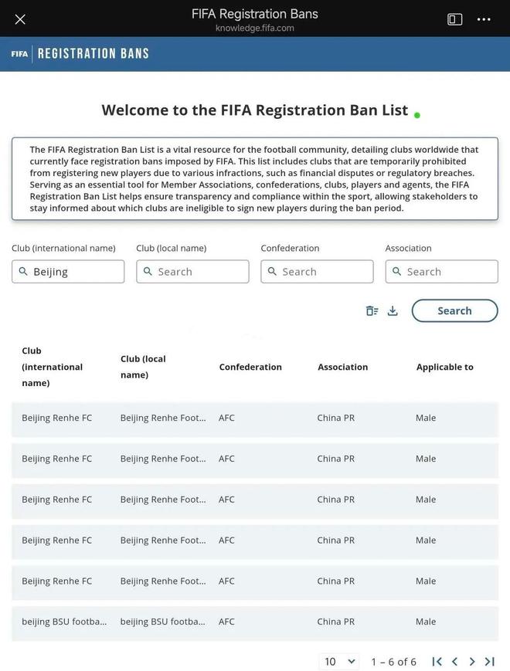Viewport: 510px width, 671px height.
Task: Go to next page of results
Action: [x=472, y=662]
